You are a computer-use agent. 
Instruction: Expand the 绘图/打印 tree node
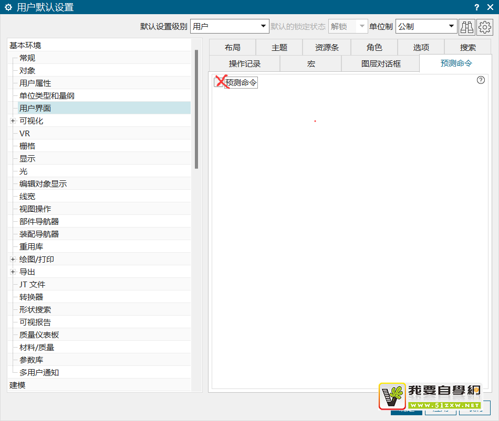(13, 260)
